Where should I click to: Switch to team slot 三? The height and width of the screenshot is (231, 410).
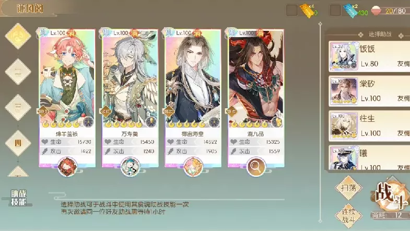pyautogui.click(x=18, y=107)
